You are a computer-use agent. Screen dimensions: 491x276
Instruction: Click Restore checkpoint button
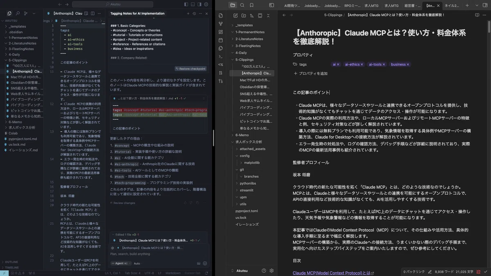[191, 69]
